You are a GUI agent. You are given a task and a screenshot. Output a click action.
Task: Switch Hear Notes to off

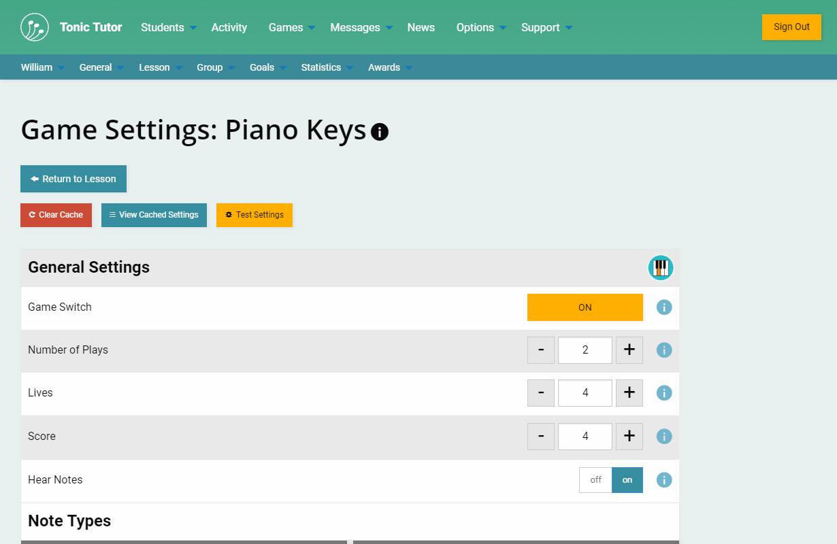click(x=595, y=480)
